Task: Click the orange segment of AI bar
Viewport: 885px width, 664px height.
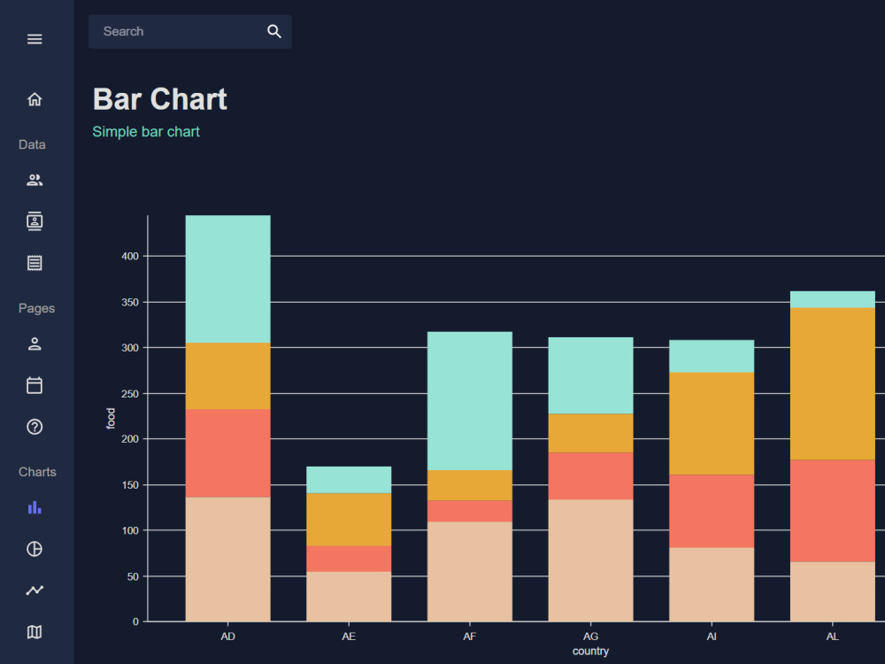Action: (712, 423)
